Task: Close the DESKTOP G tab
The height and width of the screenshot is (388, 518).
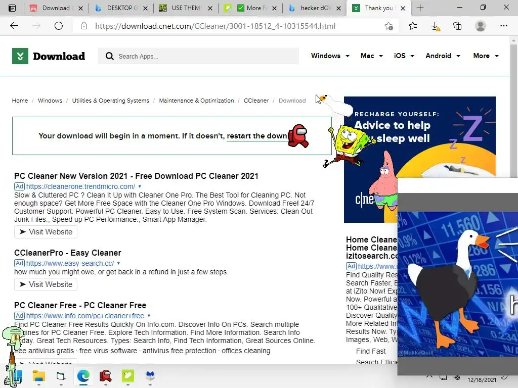Action: (145, 8)
